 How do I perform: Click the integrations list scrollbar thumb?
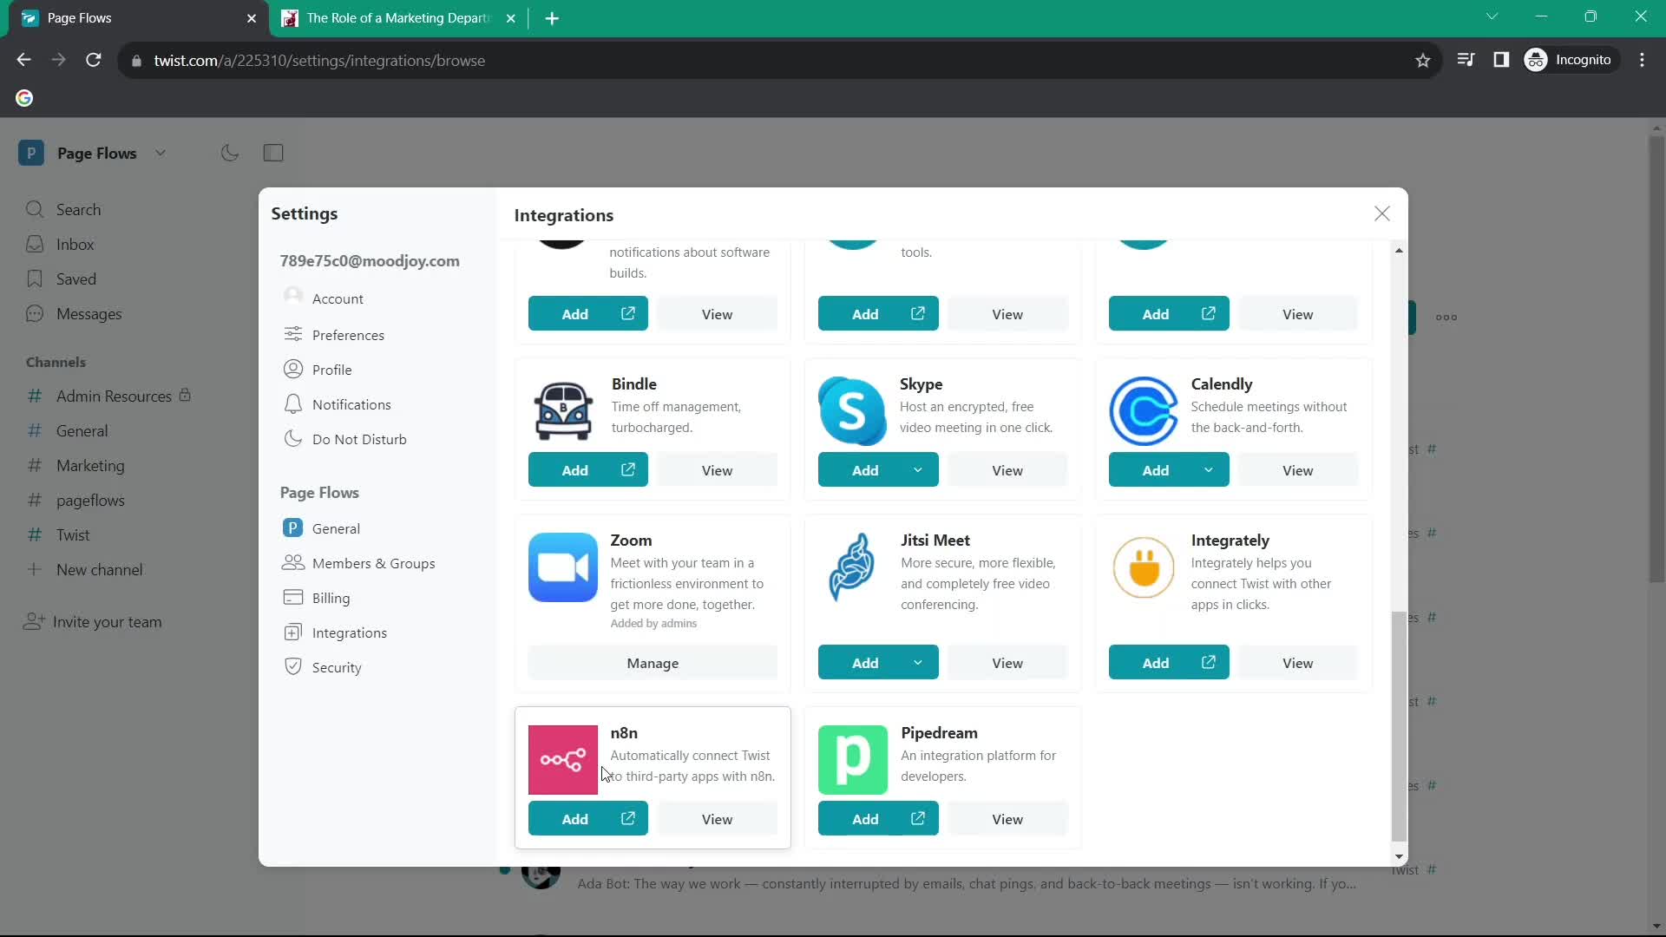pos(1398,725)
